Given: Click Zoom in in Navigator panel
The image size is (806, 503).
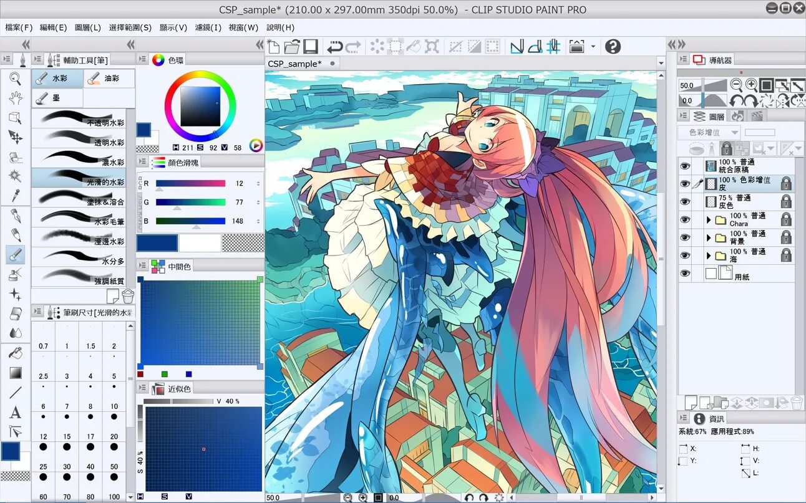Looking at the screenshot, I should click(752, 85).
